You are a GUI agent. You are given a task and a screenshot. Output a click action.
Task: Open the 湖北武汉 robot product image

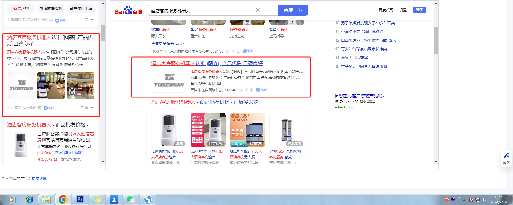(x=287, y=130)
